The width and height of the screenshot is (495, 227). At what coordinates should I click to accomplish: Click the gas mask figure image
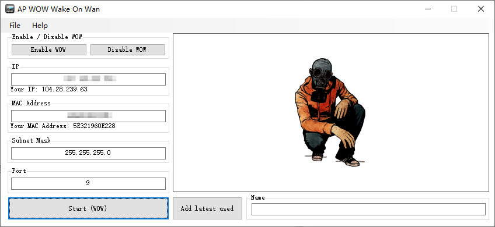pyautogui.click(x=330, y=112)
